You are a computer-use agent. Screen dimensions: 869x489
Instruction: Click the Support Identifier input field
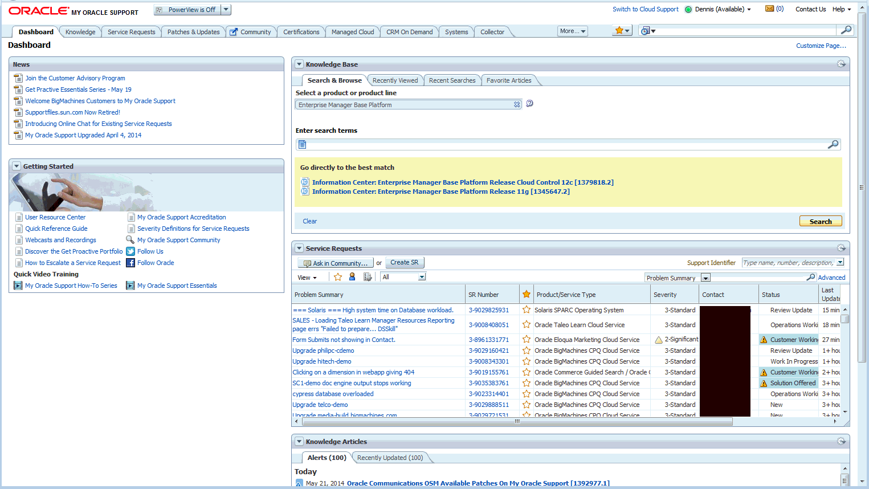(x=789, y=262)
